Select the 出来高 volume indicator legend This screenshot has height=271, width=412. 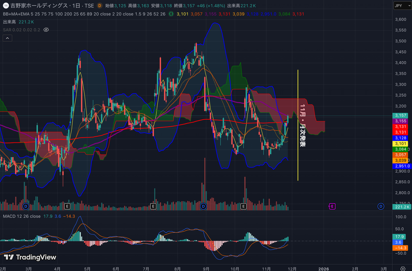pos(9,22)
